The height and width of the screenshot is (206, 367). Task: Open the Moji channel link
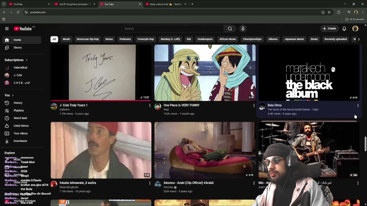[166, 110]
